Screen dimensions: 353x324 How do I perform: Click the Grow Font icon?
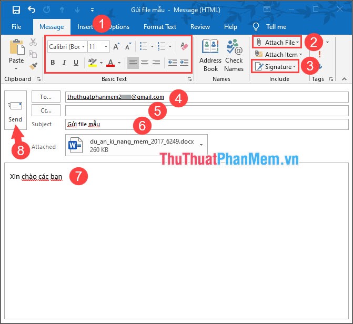pyautogui.click(x=116, y=46)
